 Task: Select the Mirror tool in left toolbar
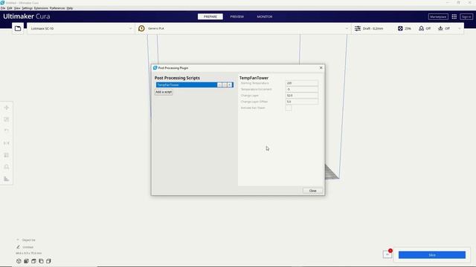(x=7, y=143)
